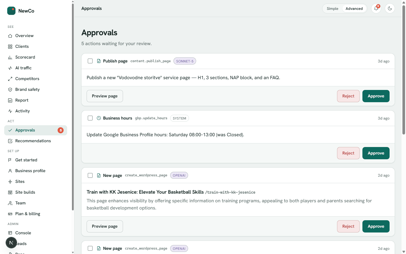Click the page icon beside Publish page

99,61
